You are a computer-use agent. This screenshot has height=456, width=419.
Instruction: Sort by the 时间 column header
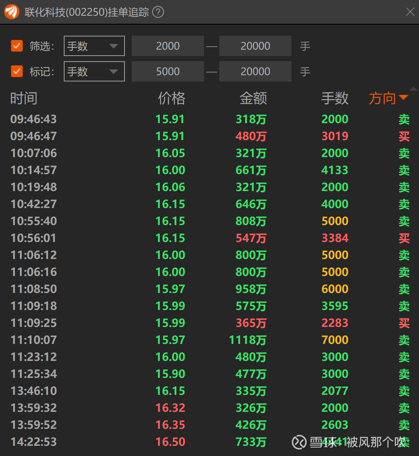pos(24,99)
